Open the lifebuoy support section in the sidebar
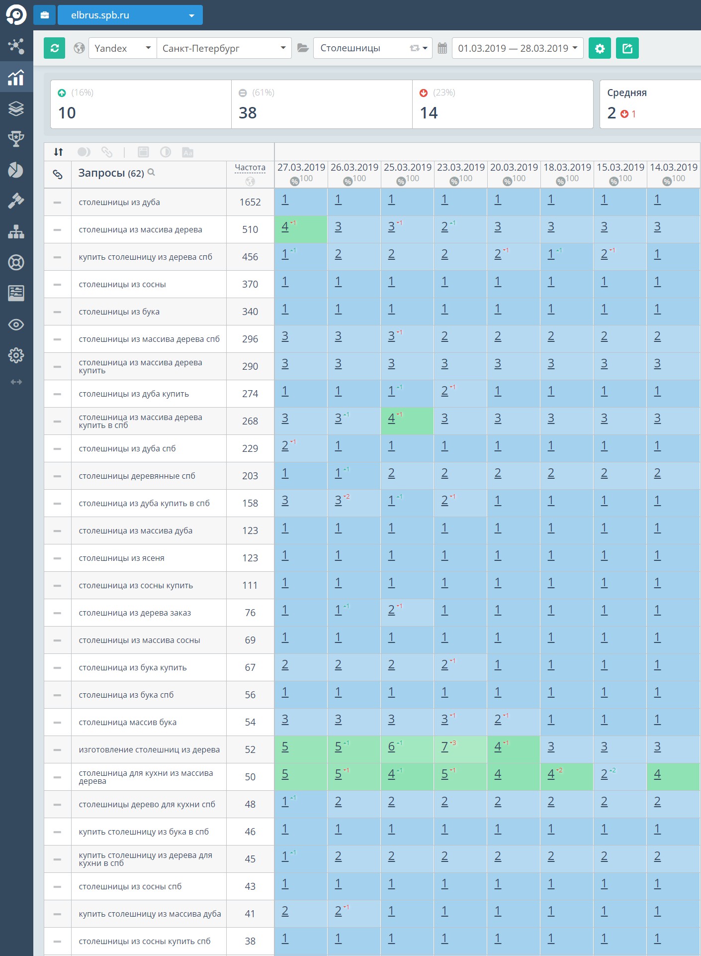 click(x=16, y=262)
